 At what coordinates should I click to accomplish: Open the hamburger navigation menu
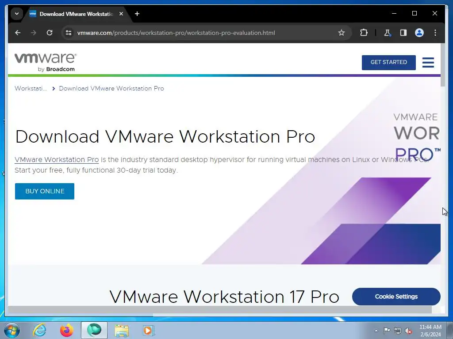click(x=428, y=62)
